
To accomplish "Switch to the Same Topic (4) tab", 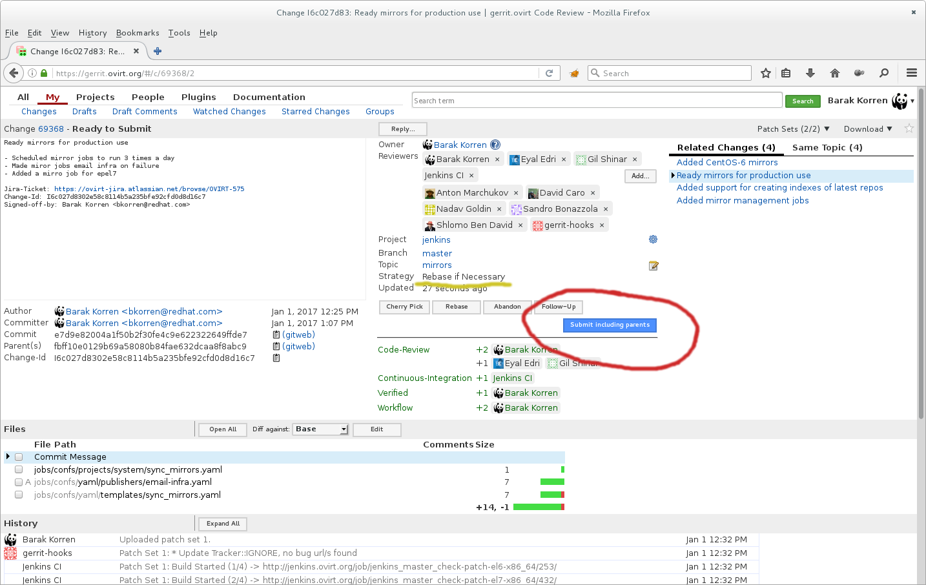I will coord(827,147).
